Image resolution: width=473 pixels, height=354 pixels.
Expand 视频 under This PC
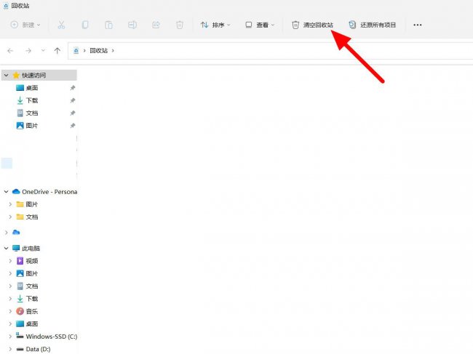[x=10, y=261]
